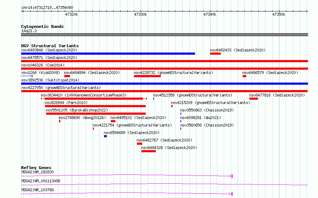318x198 pixels.
Task: Open the nsv3560656 (Chaisson2019) label
Action: [207, 125]
